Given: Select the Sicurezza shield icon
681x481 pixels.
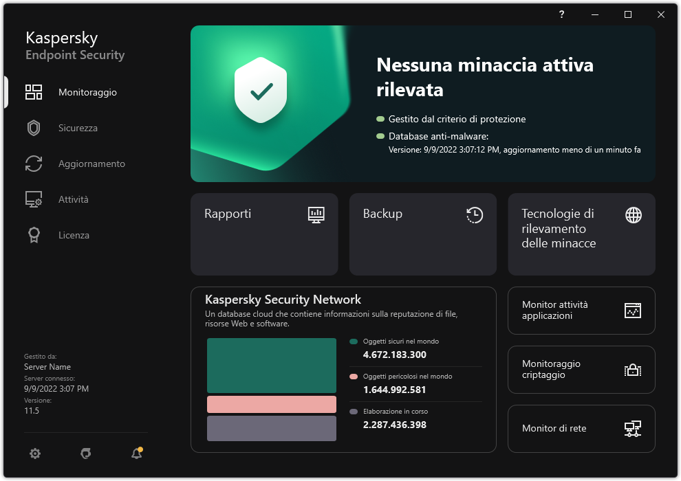Looking at the screenshot, I should tap(33, 128).
